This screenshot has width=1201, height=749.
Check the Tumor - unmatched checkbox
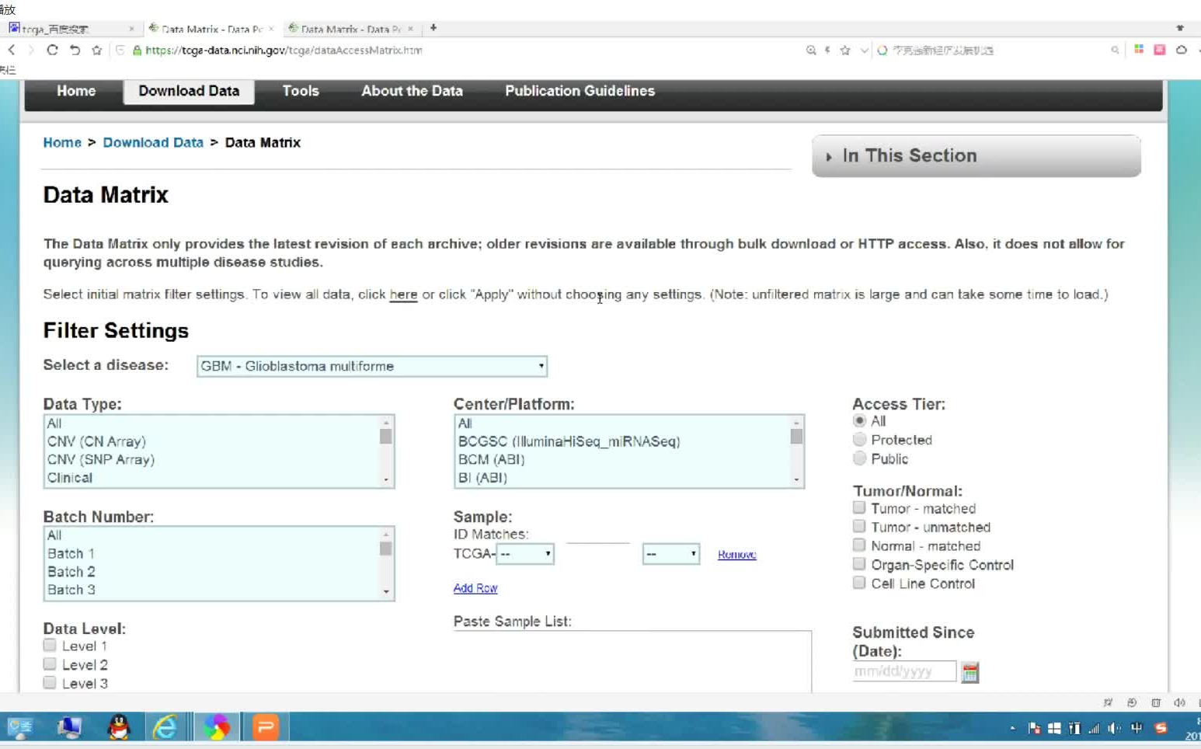[x=859, y=526]
